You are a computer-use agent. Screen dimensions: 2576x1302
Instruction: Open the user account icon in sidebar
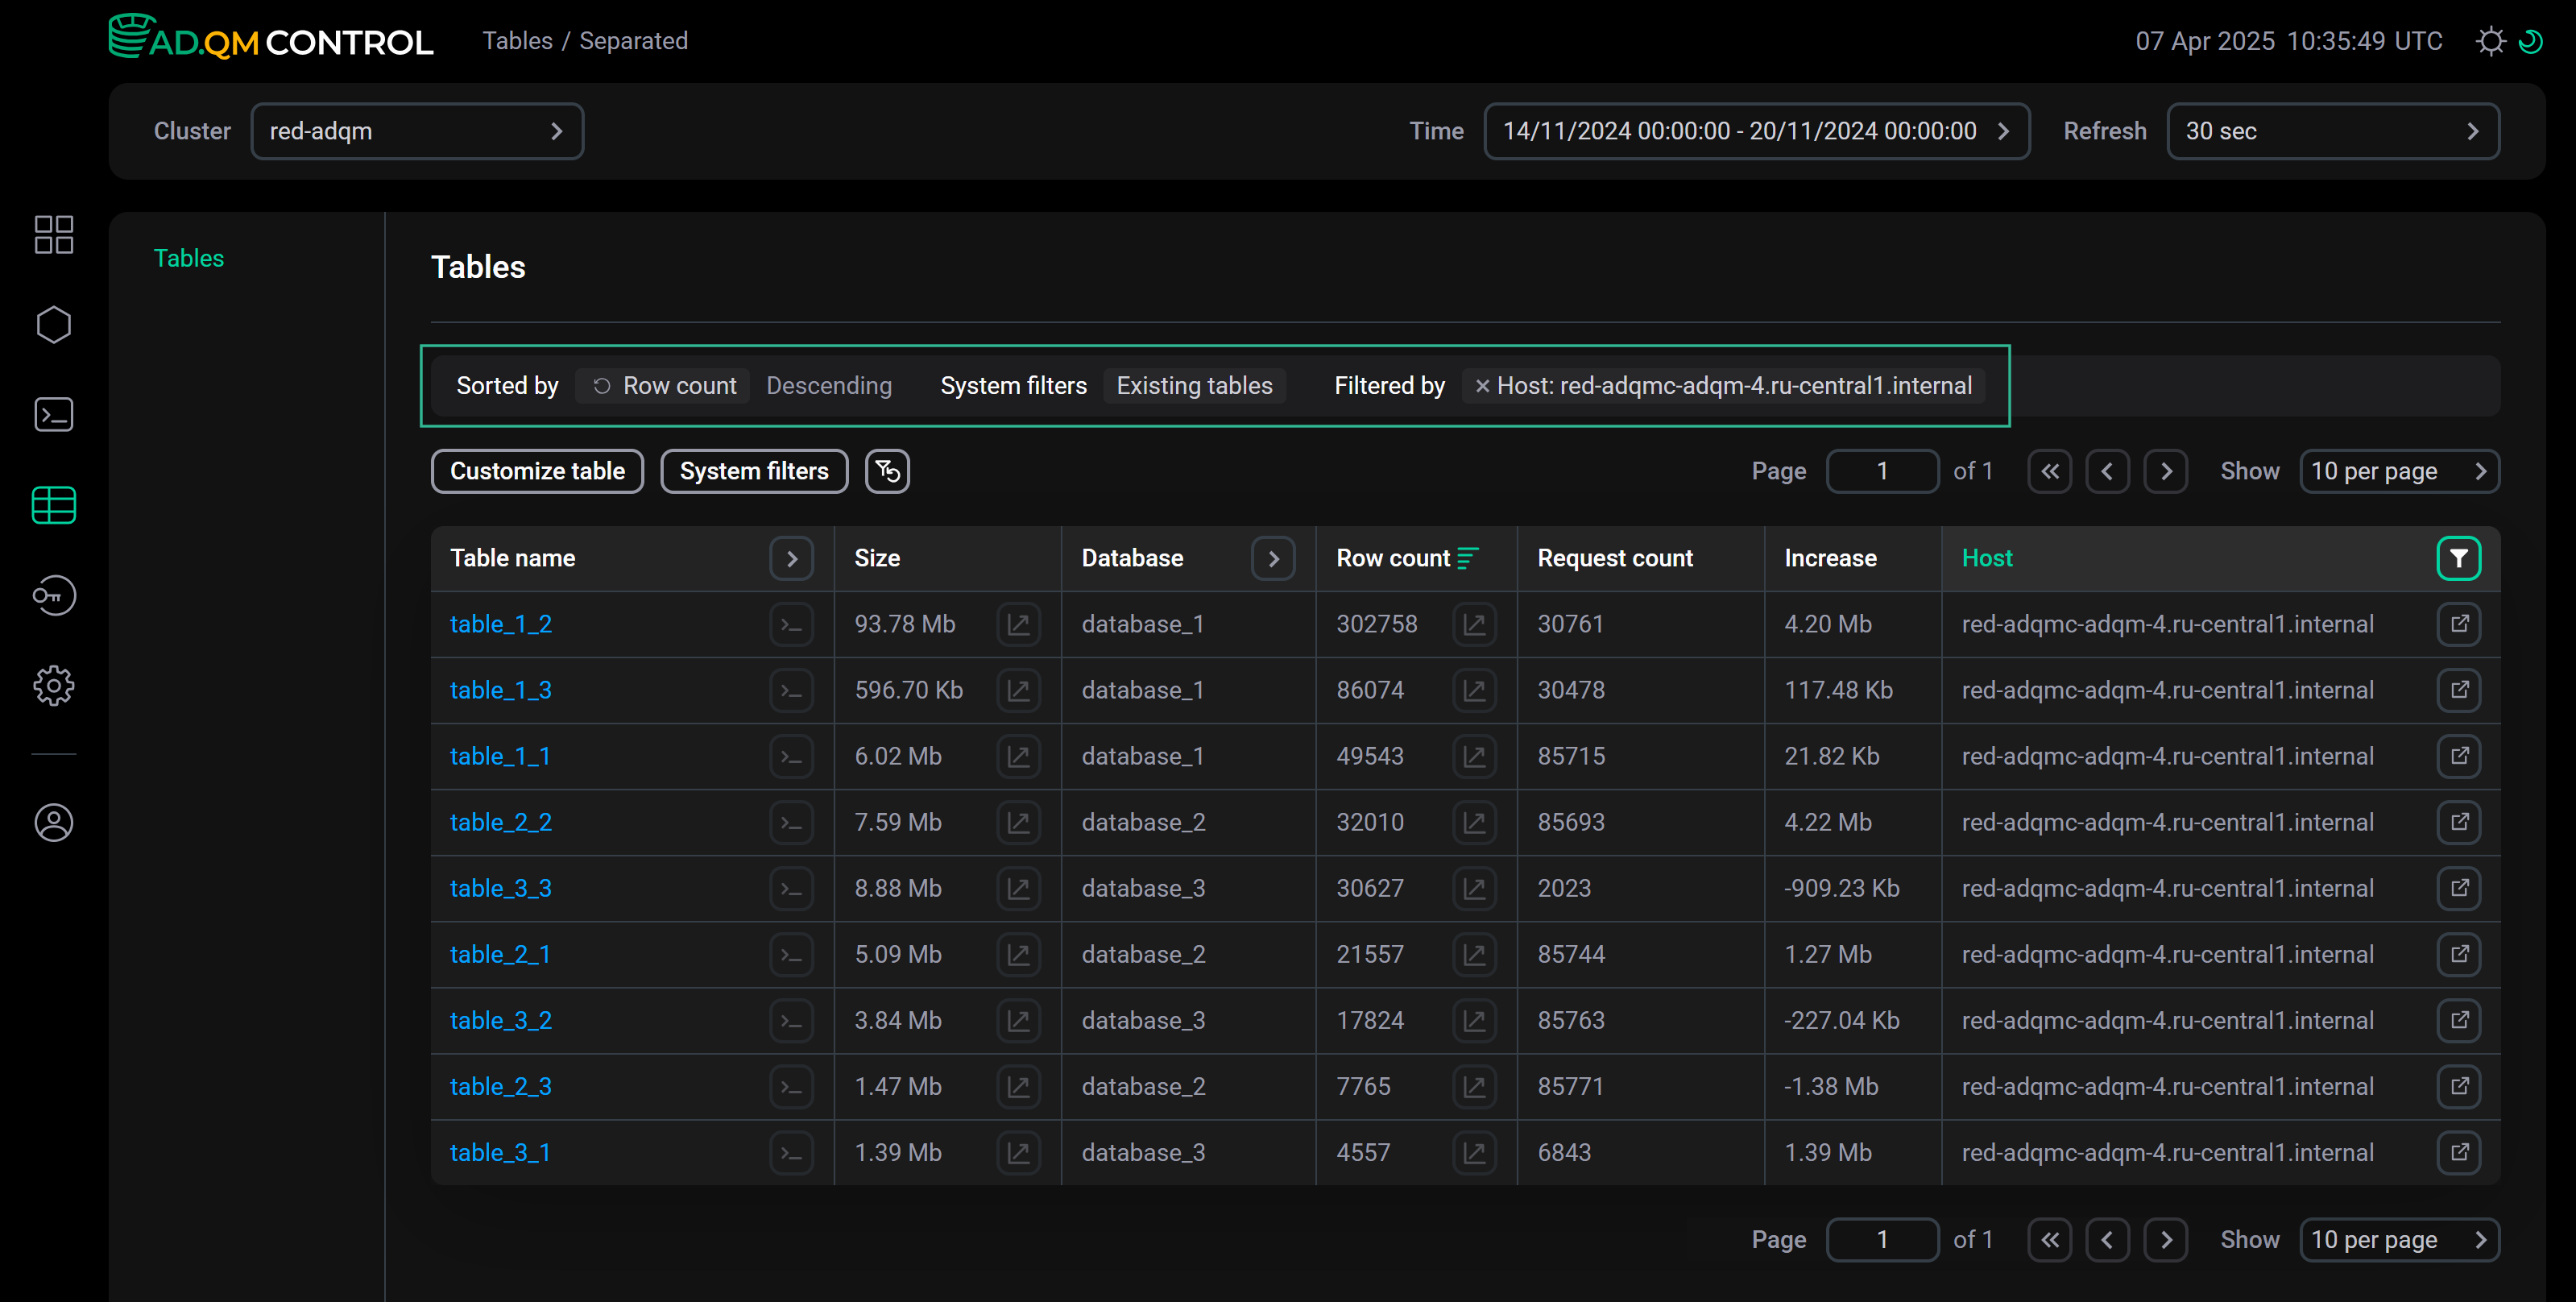pos(53,822)
